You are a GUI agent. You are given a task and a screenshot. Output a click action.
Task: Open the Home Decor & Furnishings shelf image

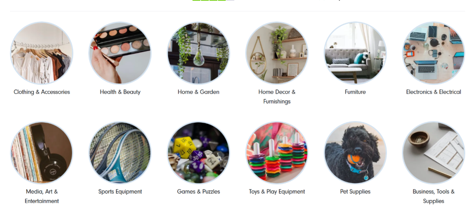[277, 53]
